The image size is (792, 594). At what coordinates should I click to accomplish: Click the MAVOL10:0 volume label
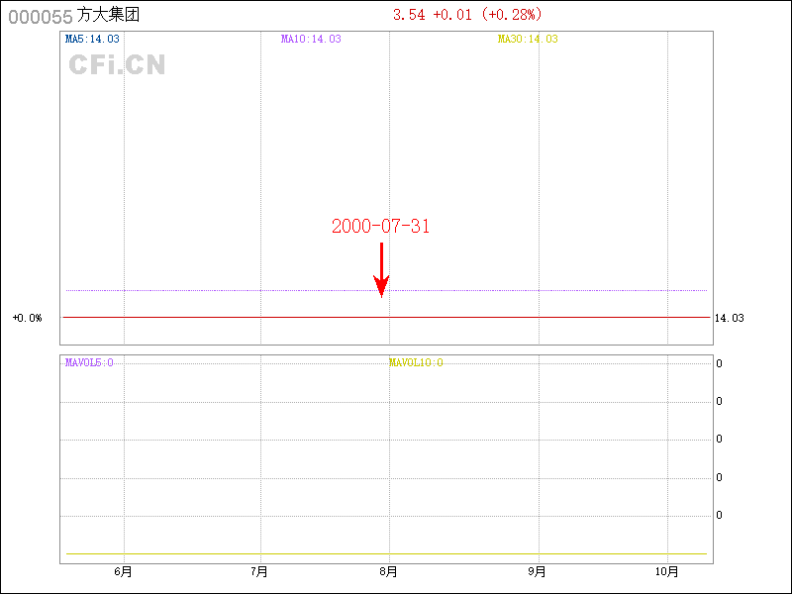(x=416, y=362)
